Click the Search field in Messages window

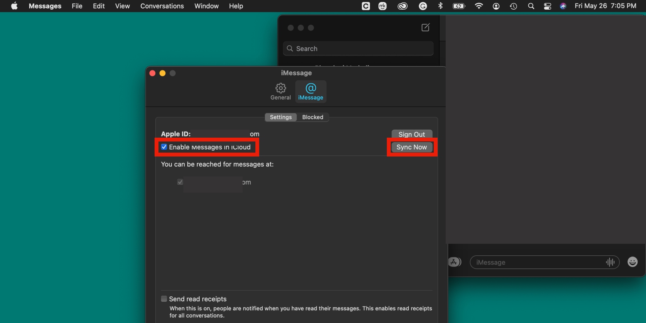(x=358, y=48)
